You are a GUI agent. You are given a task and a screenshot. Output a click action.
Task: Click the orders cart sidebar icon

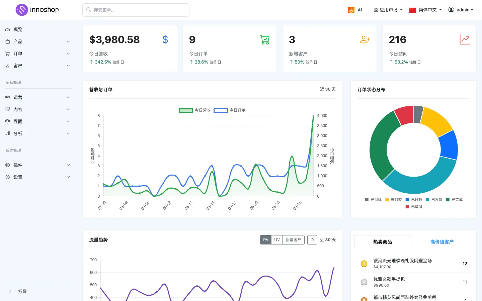coord(8,54)
